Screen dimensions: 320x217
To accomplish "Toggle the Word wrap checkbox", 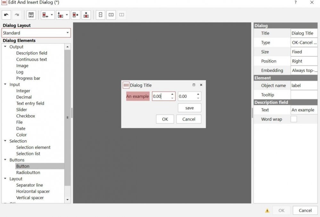I will (293, 119).
